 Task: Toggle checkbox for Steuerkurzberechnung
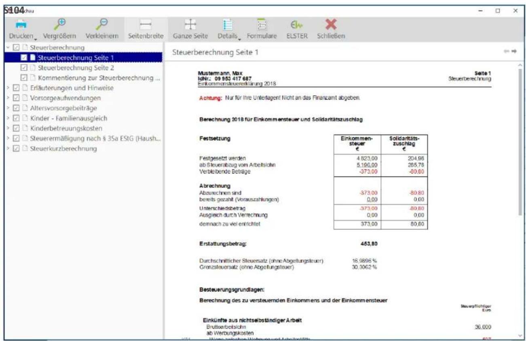point(16,149)
